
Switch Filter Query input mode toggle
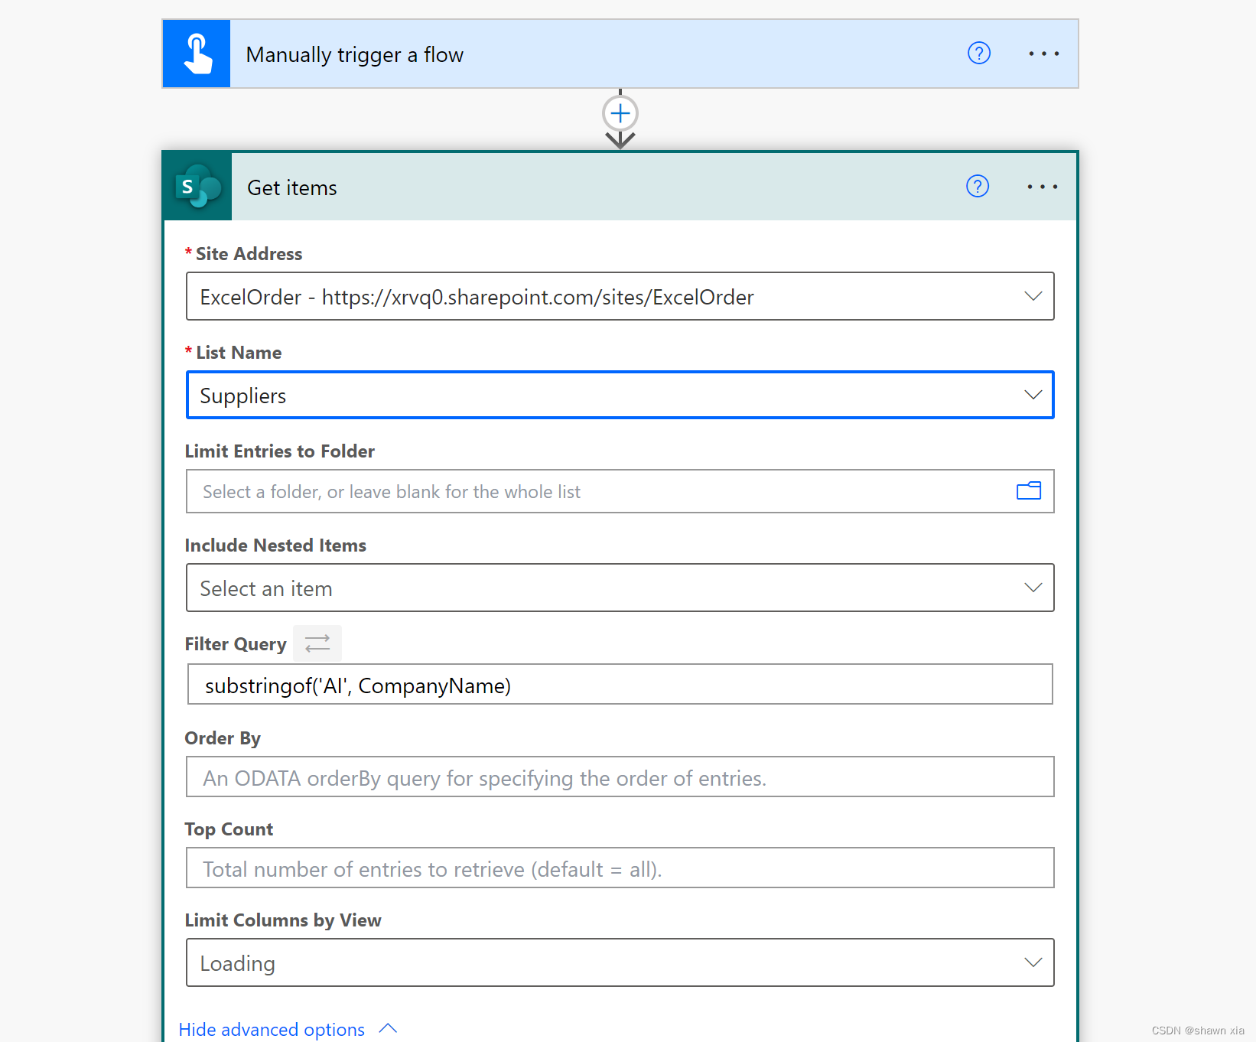(x=317, y=643)
